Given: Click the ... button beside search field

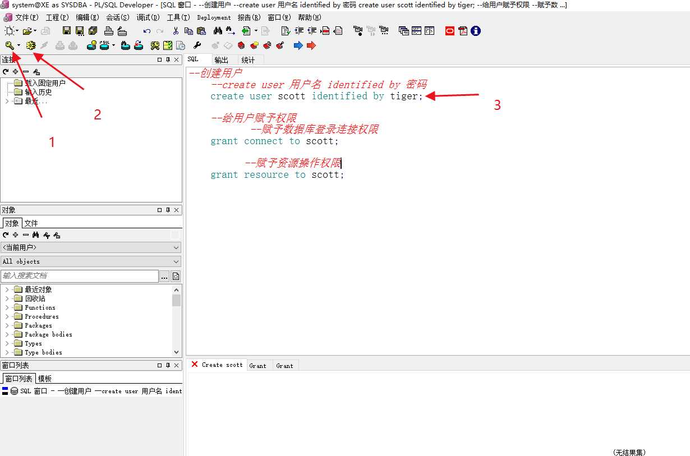Looking at the screenshot, I should click(164, 276).
